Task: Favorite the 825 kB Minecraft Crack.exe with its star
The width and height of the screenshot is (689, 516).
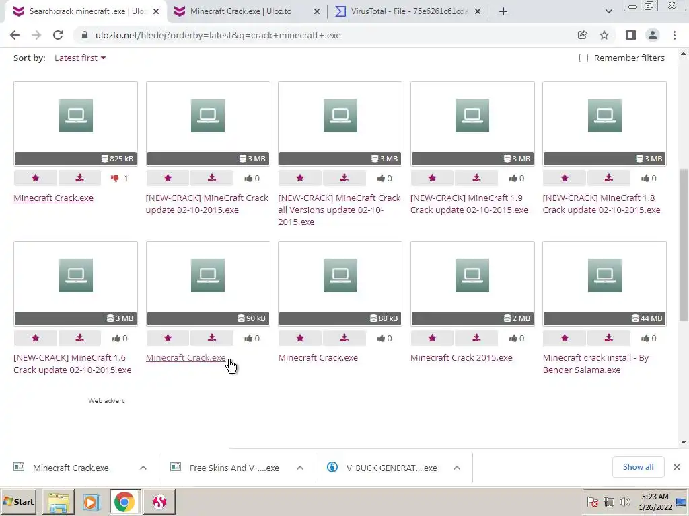Action: pyautogui.click(x=36, y=178)
